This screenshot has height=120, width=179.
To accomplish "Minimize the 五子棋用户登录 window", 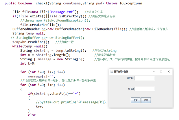I will click(x=154, y=72).
